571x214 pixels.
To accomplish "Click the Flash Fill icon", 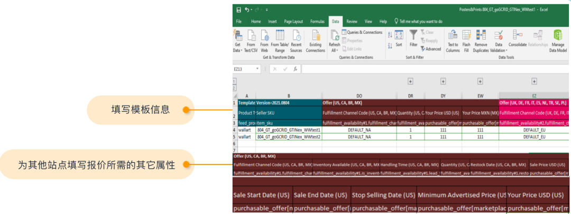I will [466, 36].
